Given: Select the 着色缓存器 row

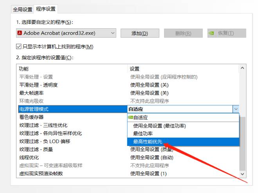Looking at the screenshot, I should (72, 117).
